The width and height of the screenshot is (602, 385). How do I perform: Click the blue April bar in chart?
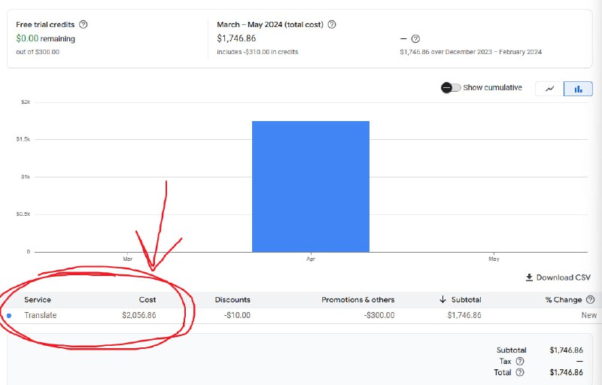310,186
